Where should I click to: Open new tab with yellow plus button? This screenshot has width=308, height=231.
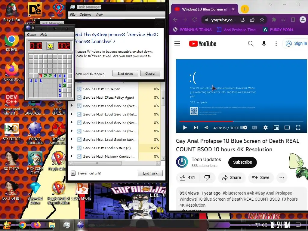(x=245, y=9)
